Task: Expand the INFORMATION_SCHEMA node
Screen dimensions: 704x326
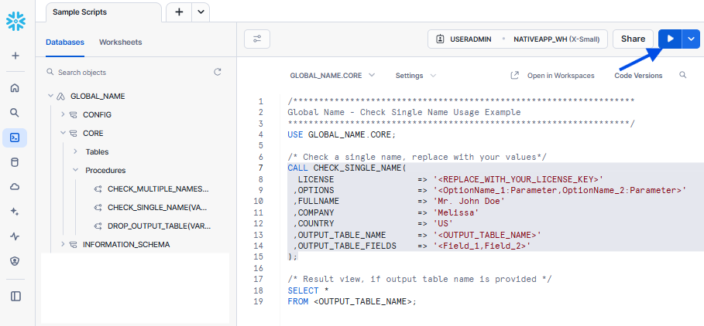Action: click(63, 244)
